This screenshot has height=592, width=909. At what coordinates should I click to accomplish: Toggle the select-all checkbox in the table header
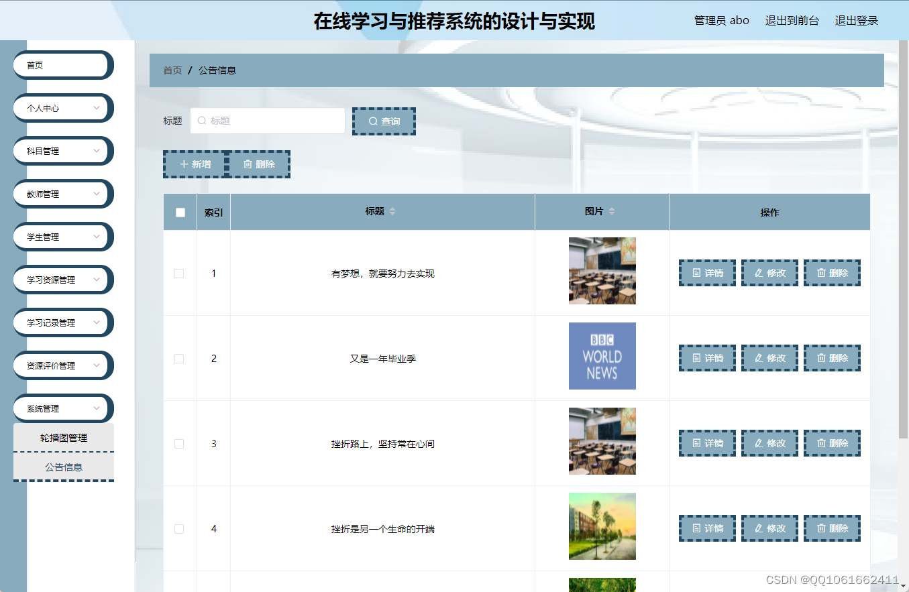pos(179,212)
